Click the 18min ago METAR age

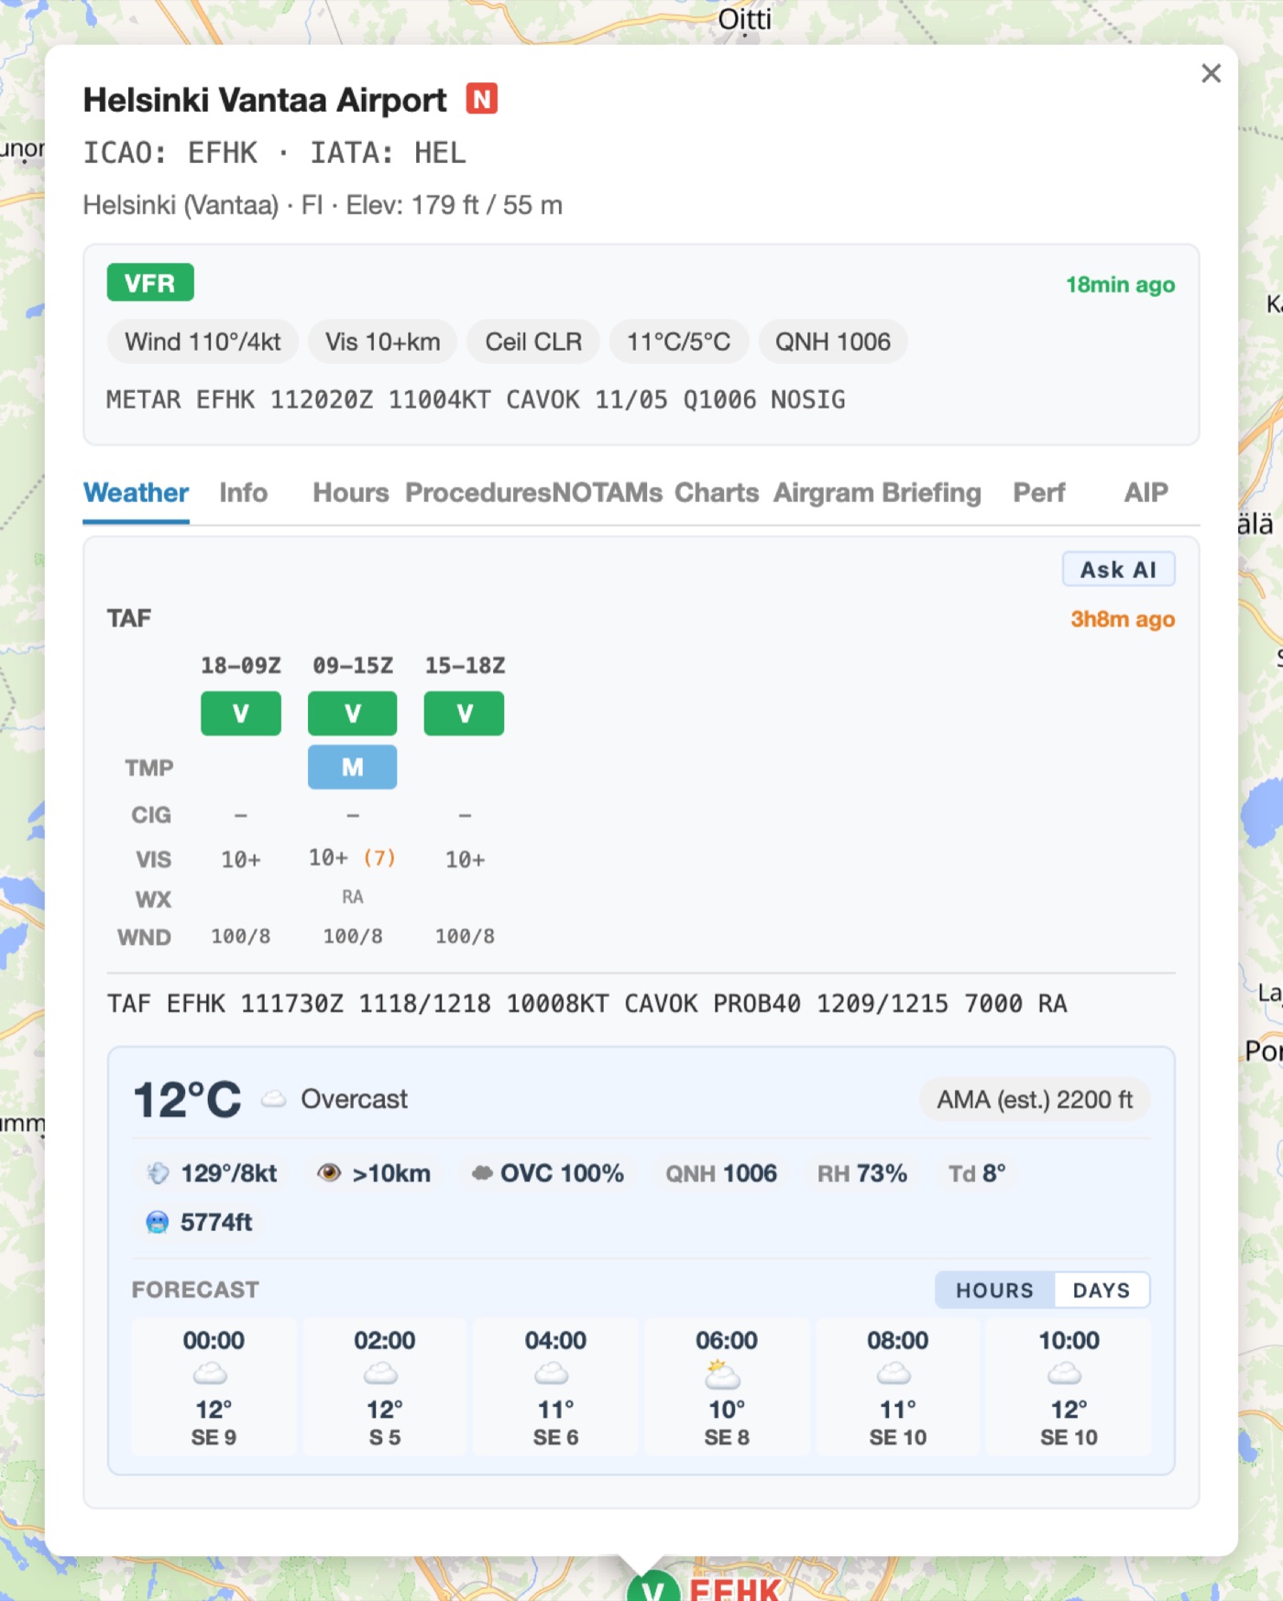1120,285
